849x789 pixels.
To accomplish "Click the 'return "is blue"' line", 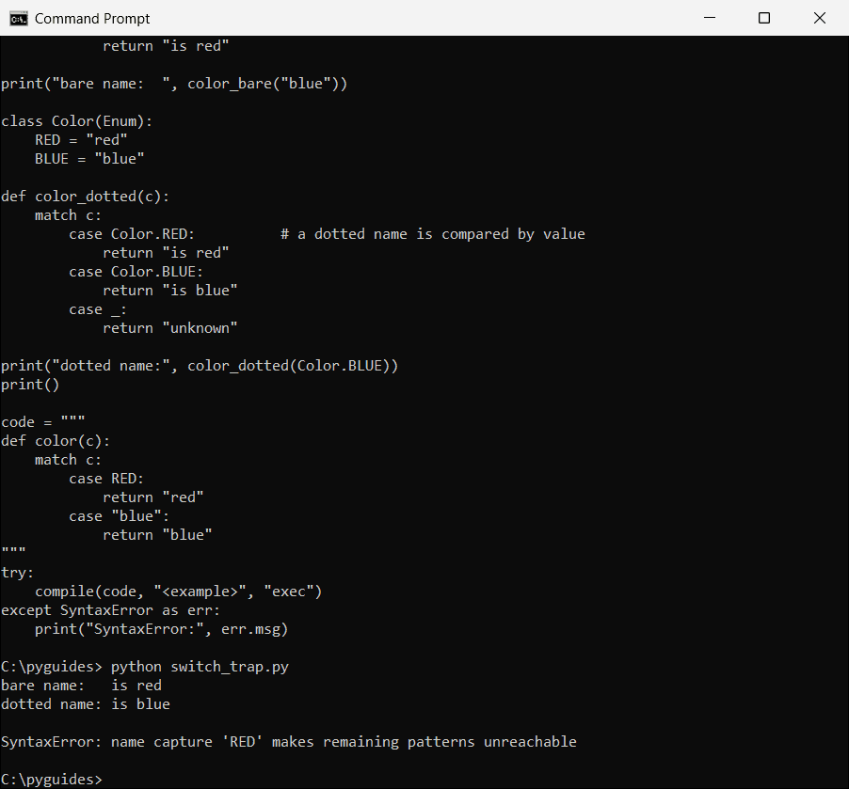I will click(170, 291).
